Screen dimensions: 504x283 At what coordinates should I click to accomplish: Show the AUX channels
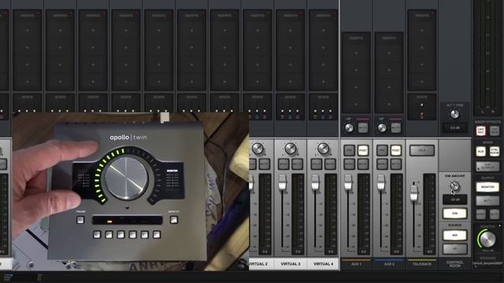pyautogui.click(x=480, y=151)
